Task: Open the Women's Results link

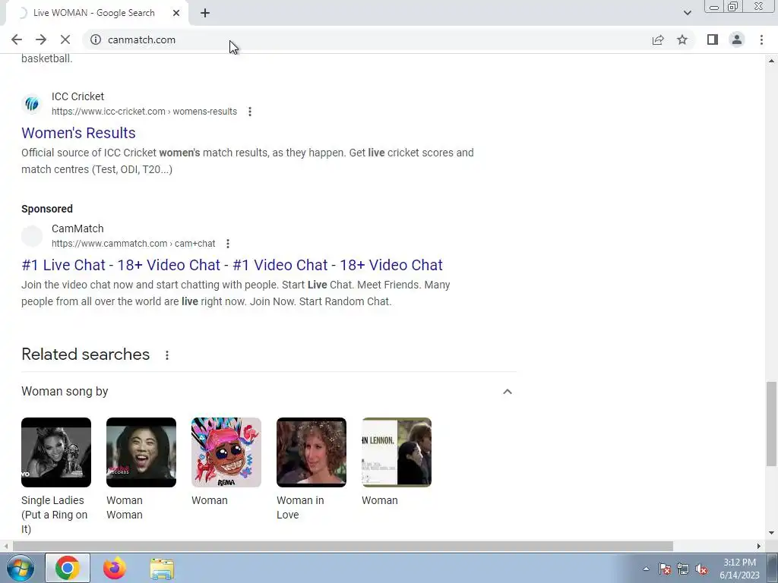Action: click(x=78, y=133)
